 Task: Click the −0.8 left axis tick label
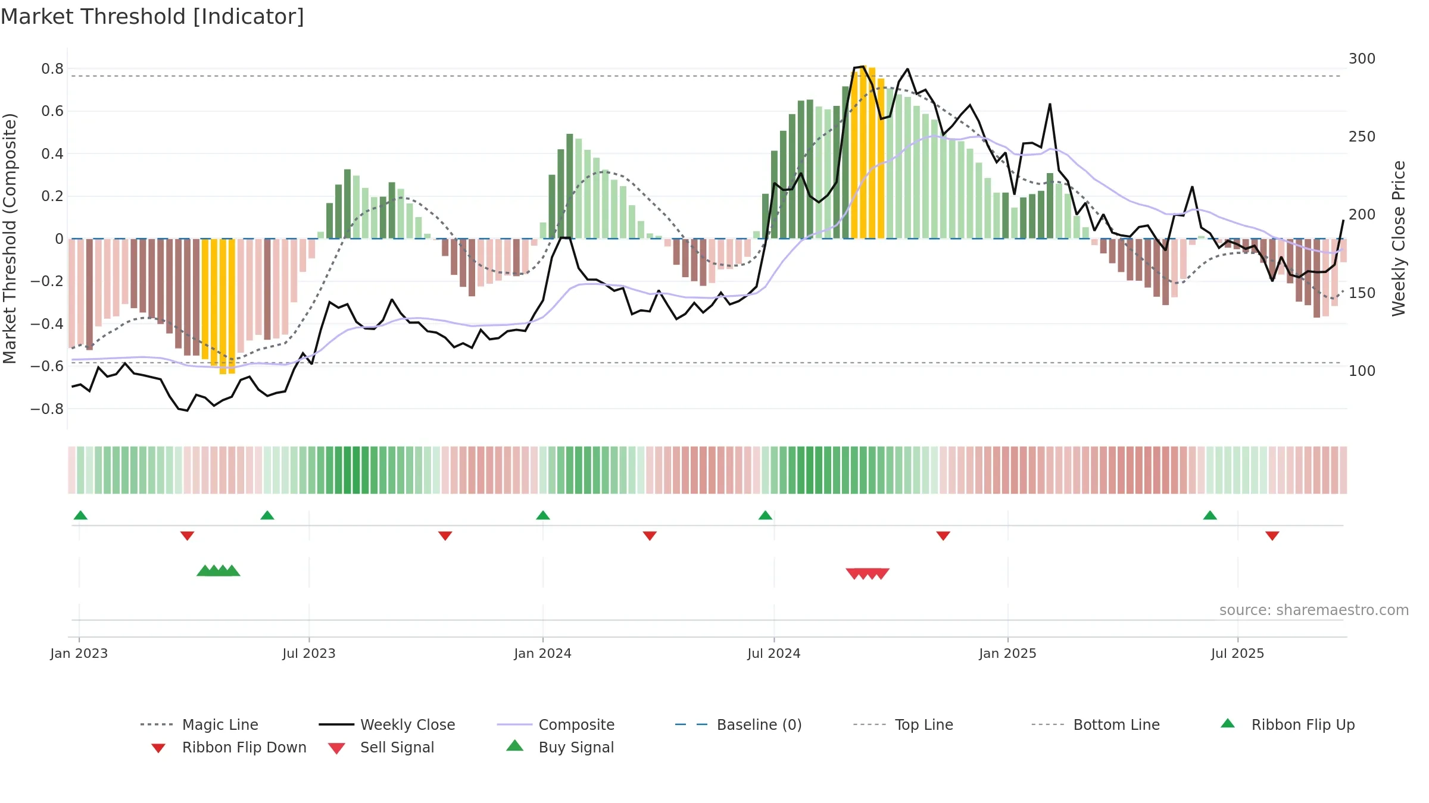tap(47, 409)
